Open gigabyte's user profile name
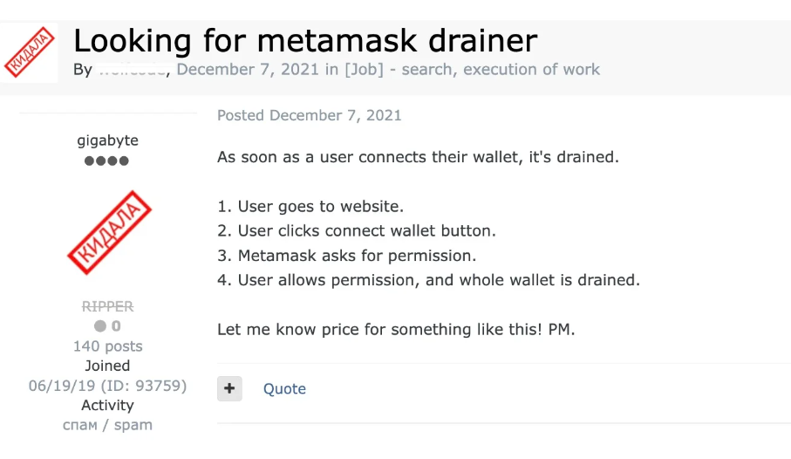This screenshot has width=791, height=459. (107, 140)
